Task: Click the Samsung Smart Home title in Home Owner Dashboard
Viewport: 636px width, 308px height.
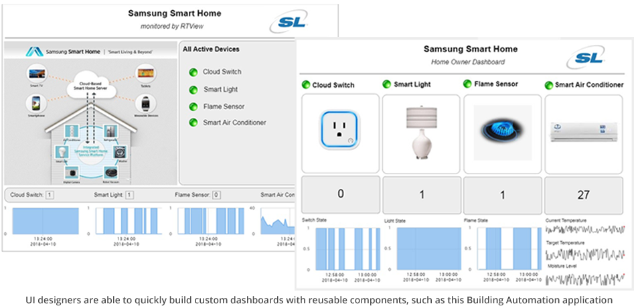Action: [x=471, y=49]
